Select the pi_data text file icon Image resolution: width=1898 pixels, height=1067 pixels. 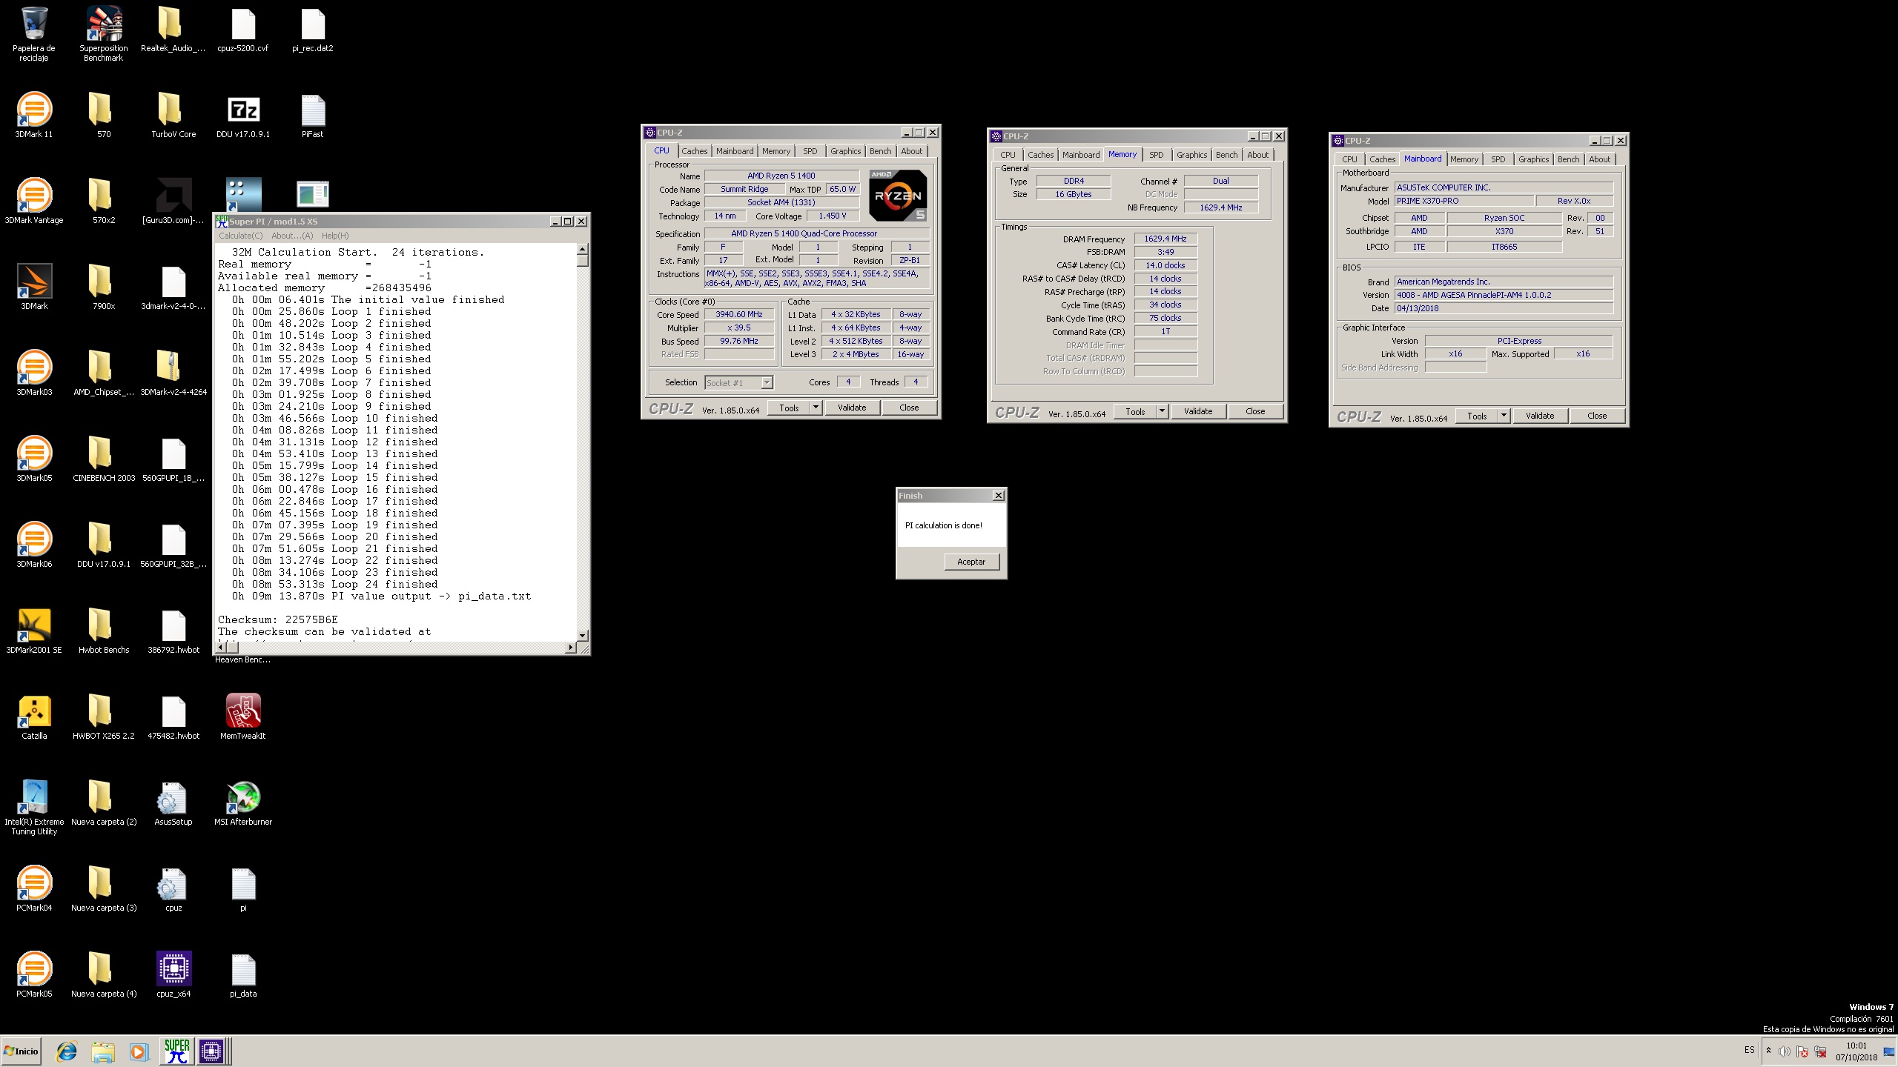242,974
